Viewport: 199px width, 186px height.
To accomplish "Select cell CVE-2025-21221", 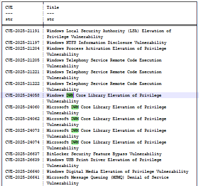I will (22, 72).
